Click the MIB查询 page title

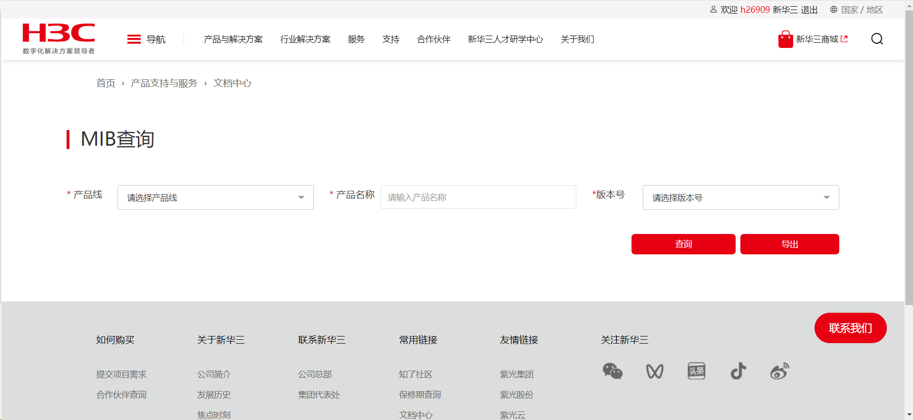tap(117, 139)
